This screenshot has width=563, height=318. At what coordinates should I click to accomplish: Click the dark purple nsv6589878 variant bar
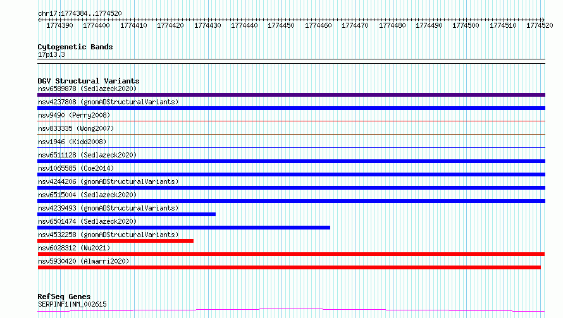[291, 95]
